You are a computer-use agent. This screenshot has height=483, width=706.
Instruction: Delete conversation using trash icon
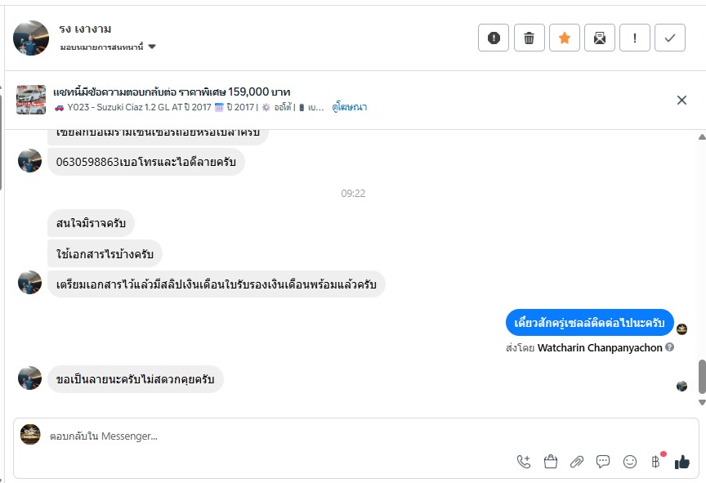click(529, 38)
